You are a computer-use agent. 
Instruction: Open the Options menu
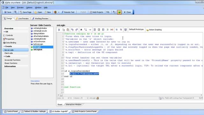(x=29, y=8)
